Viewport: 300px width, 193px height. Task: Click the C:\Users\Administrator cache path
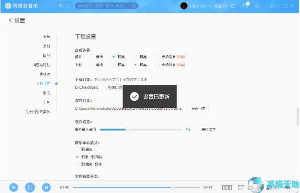point(128,108)
